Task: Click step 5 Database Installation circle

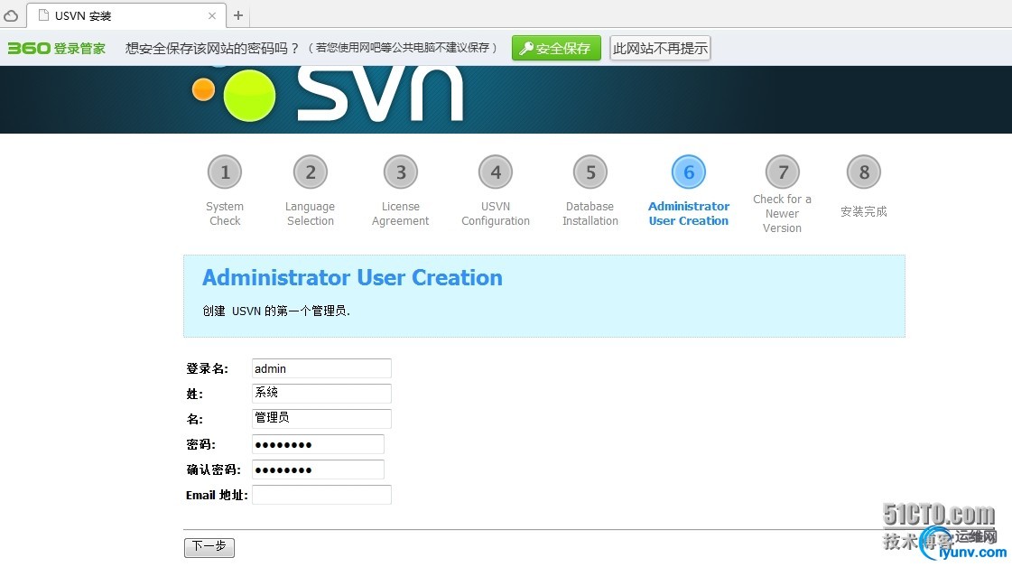Action: 590,172
